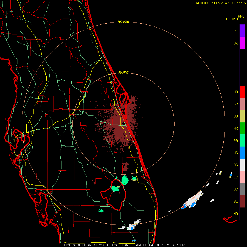Click the HA legend label
The width and height of the screenshot is (247, 247).
click(x=235, y=92)
